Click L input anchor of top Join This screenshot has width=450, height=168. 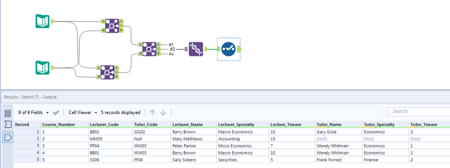pyautogui.click(x=103, y=21)
